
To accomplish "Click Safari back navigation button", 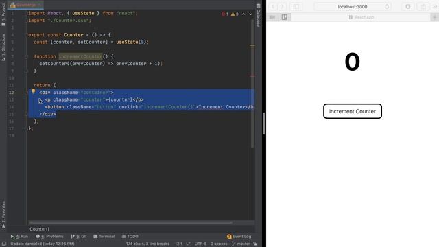I will click(273, 6).
